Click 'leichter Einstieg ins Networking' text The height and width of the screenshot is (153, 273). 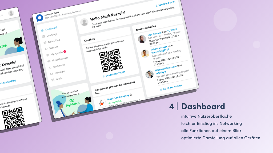(x=211, y=124)
